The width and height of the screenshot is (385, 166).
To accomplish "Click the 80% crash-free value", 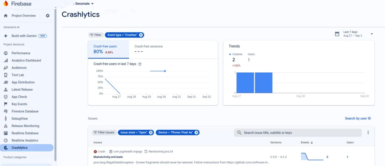I will 98,52.
